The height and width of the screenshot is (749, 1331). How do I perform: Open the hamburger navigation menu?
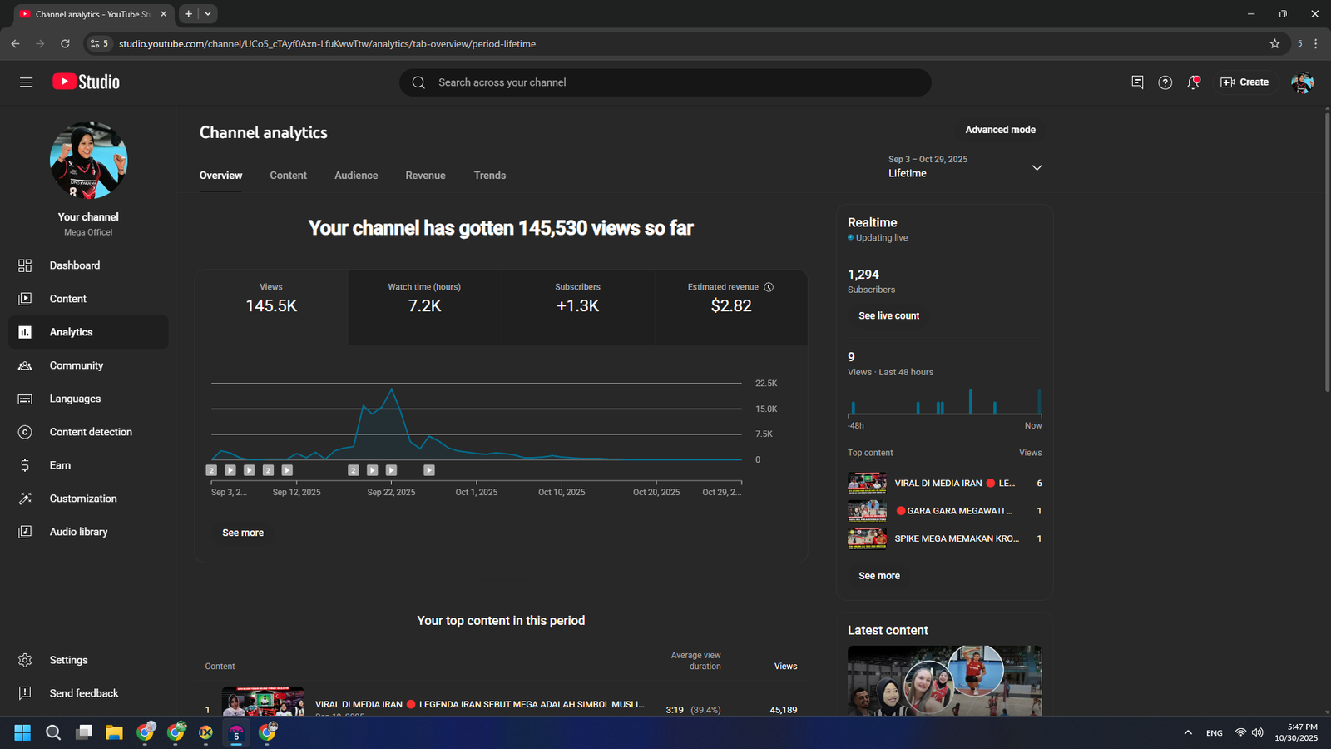26,82
